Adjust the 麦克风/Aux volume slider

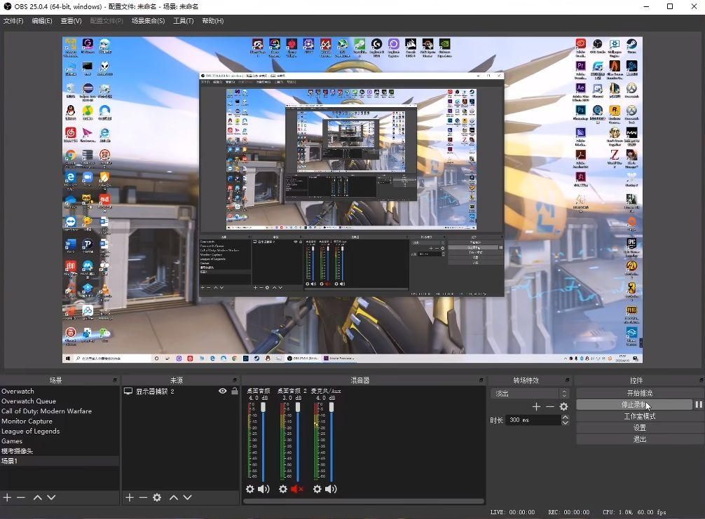point(331,407)
